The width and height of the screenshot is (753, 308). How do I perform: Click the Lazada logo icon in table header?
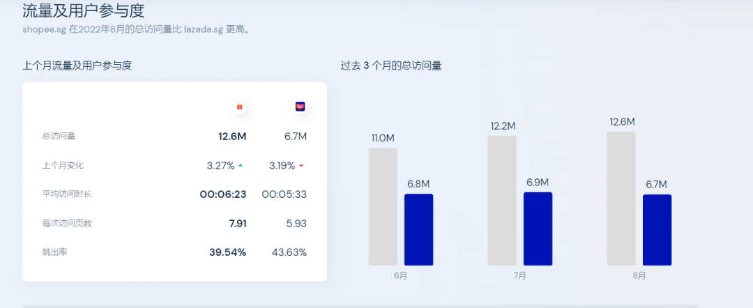pos(300,107)
